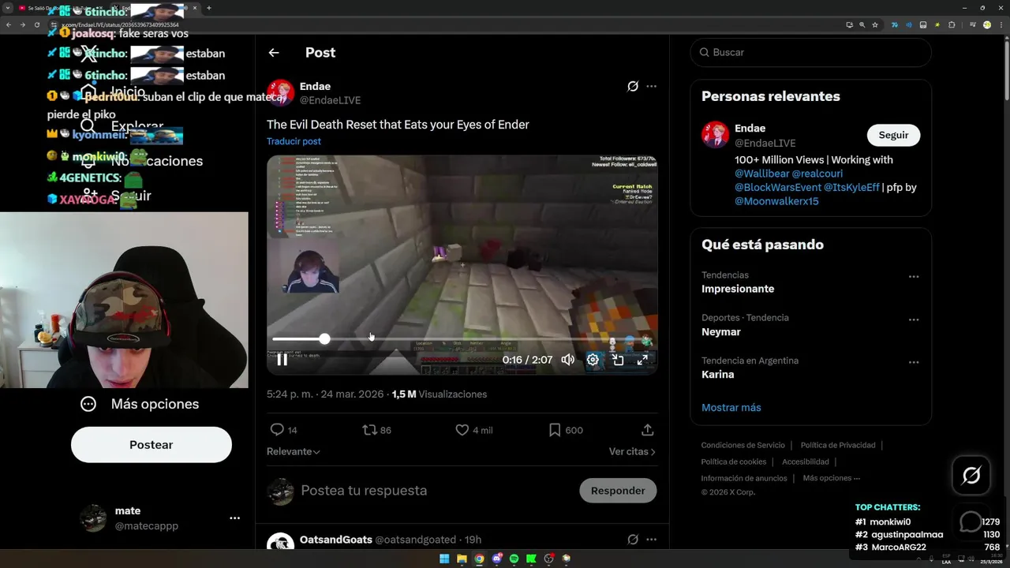Open the floating Grok button
This screenshot has height=568, width=1010.
coord(971,475)
